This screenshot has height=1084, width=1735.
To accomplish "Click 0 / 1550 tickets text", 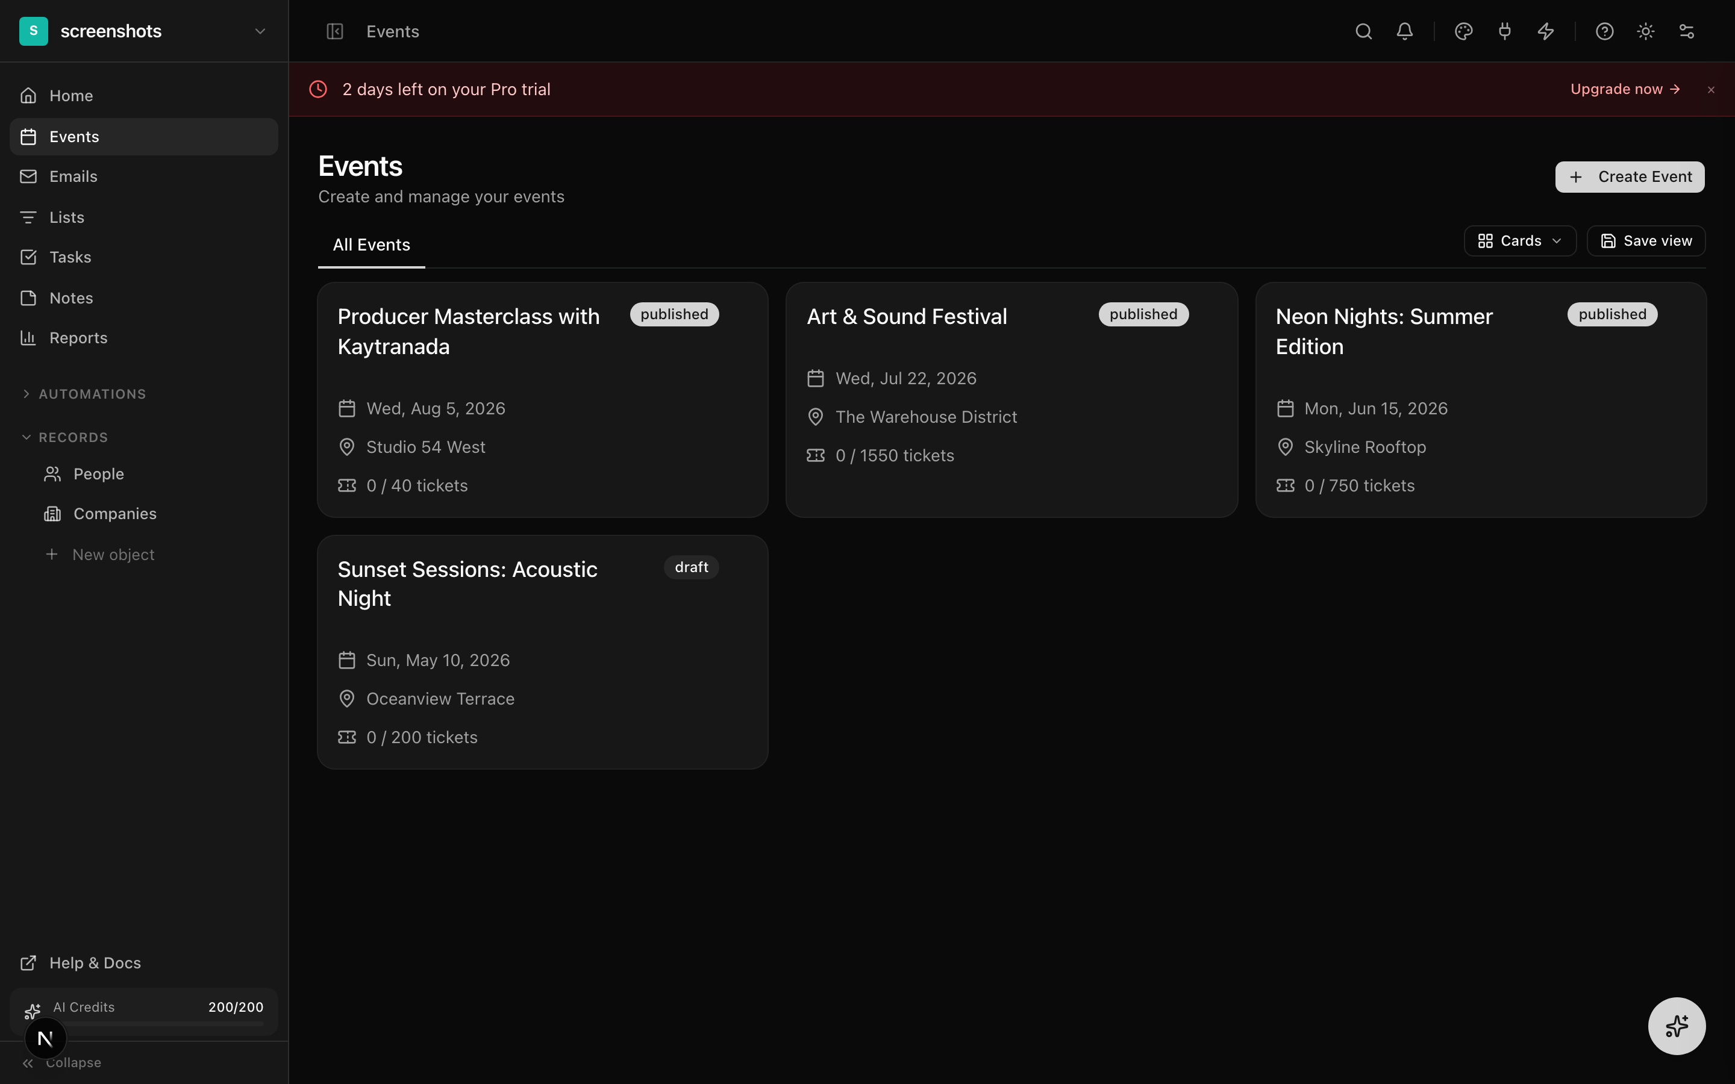I will (x=895, y=455).
